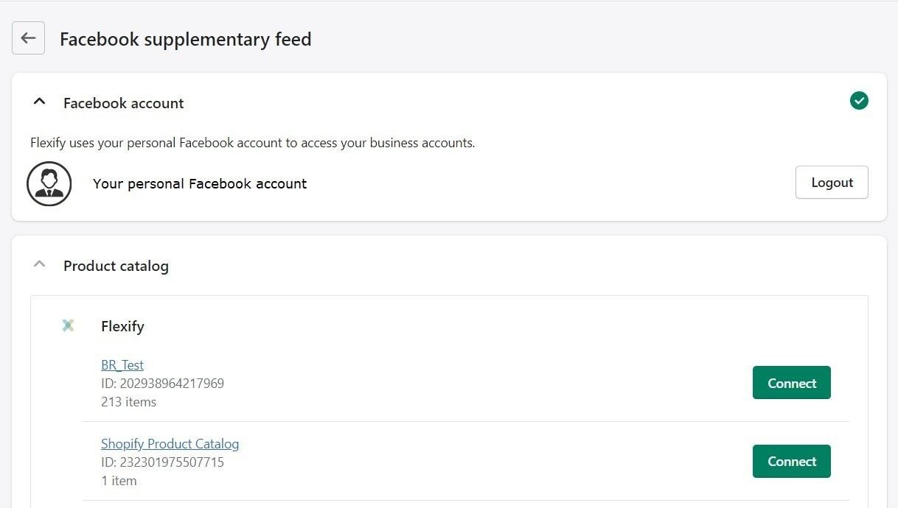Click the Flexify app mark in Product catalog
Viewport: 898px width, 508px height.
tap(68, 325)
